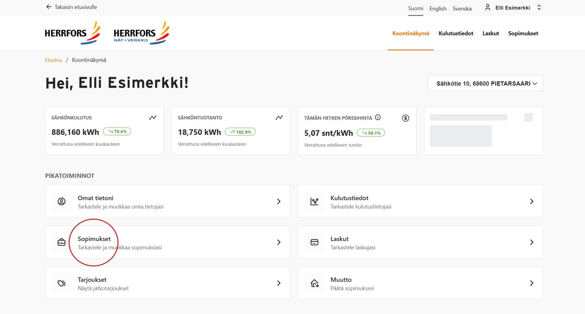Viewport: 585px width, 314px height.
Task: Click the user profile icon by Elli Esimerkki
Action: coord(487,7)
